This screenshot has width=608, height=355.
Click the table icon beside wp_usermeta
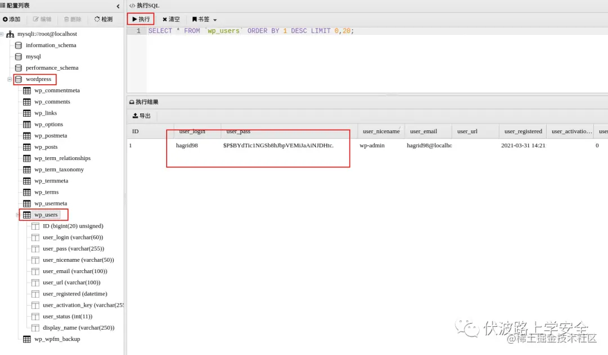pyautogui.click(x=27, y=203)
